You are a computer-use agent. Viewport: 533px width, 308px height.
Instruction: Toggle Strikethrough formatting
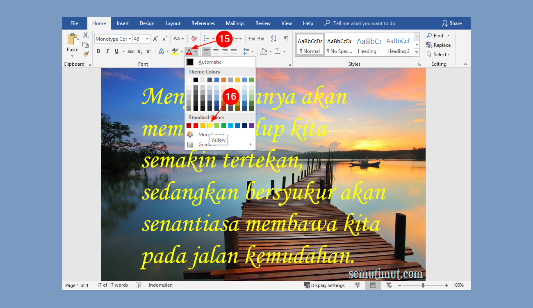[131, 51]
